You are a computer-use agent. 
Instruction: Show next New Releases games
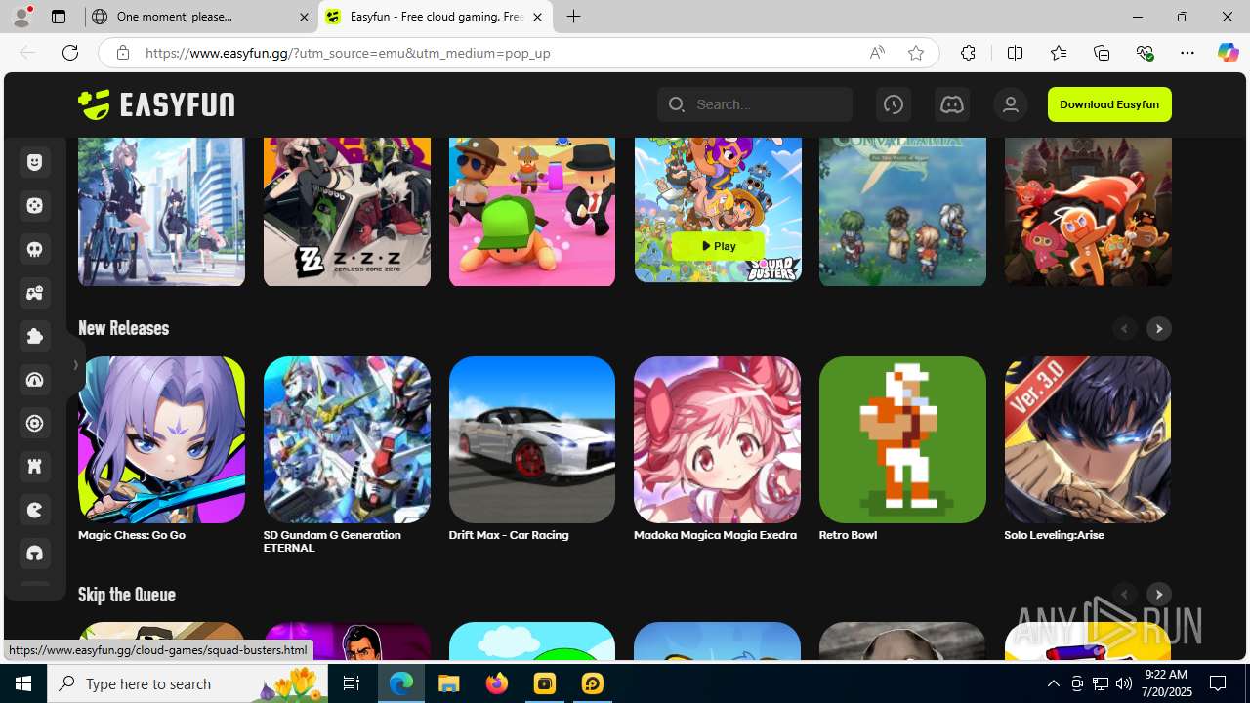pyautogui.click(x=1159, y=329)
